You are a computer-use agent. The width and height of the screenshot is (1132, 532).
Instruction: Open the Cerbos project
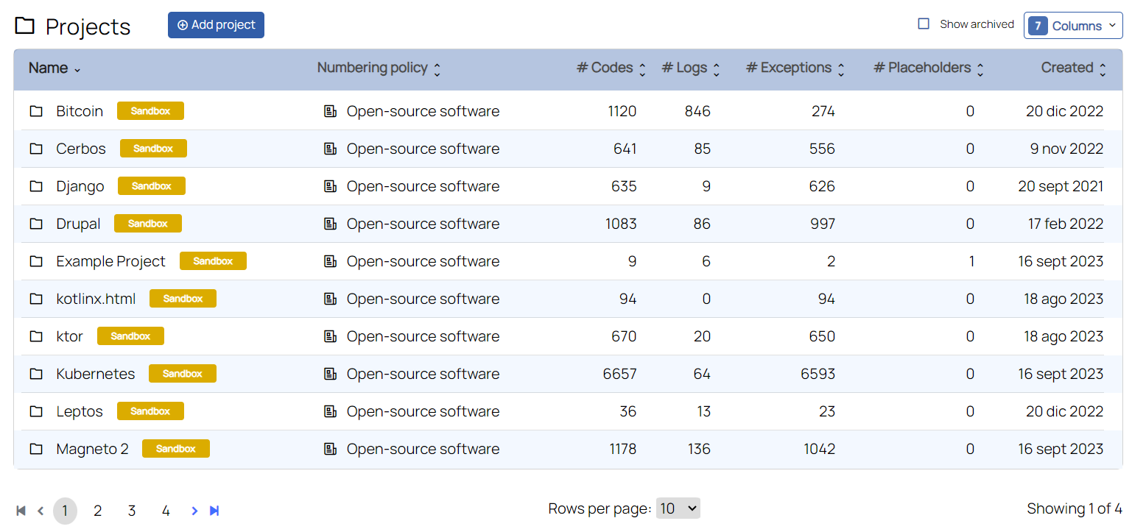[81, 149]
